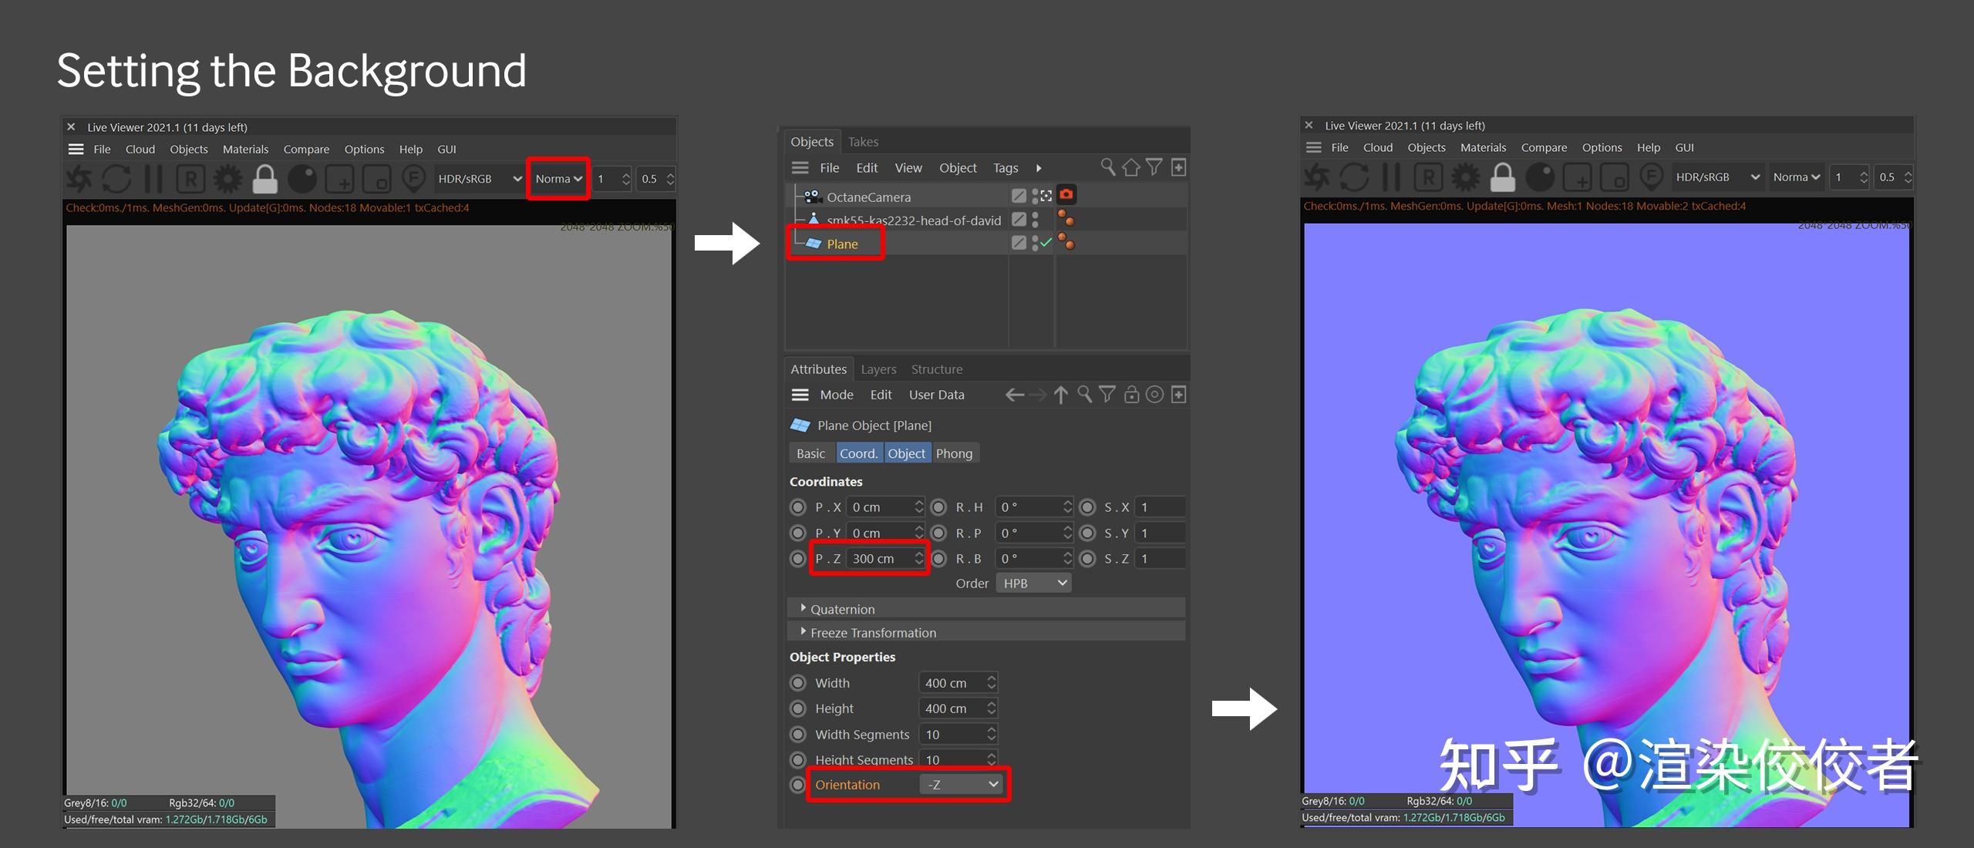1974x848 pixels.
Task: Toggle the P.Z animation radio circle
Action: (798, 559)
